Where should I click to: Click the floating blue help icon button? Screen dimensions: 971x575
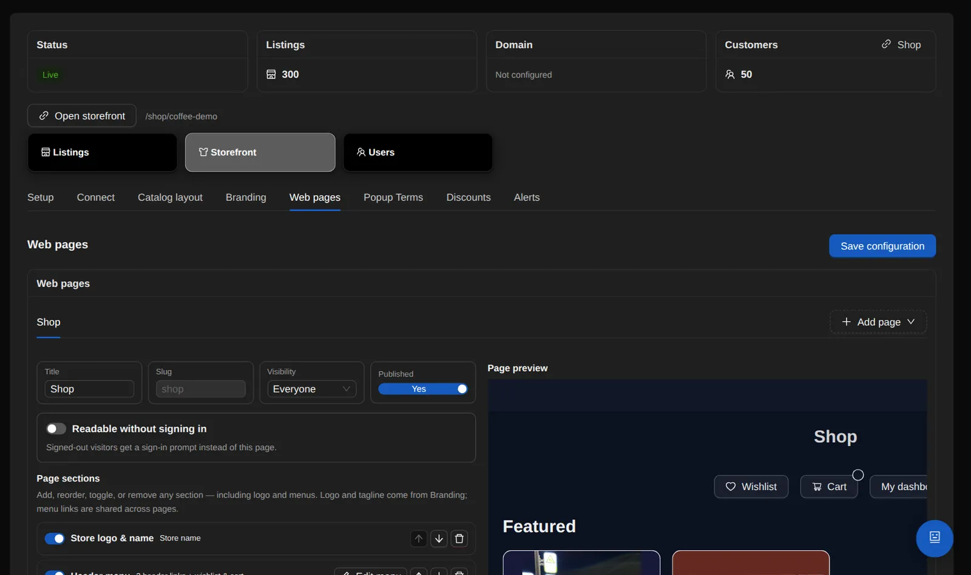tap(935, 538)
